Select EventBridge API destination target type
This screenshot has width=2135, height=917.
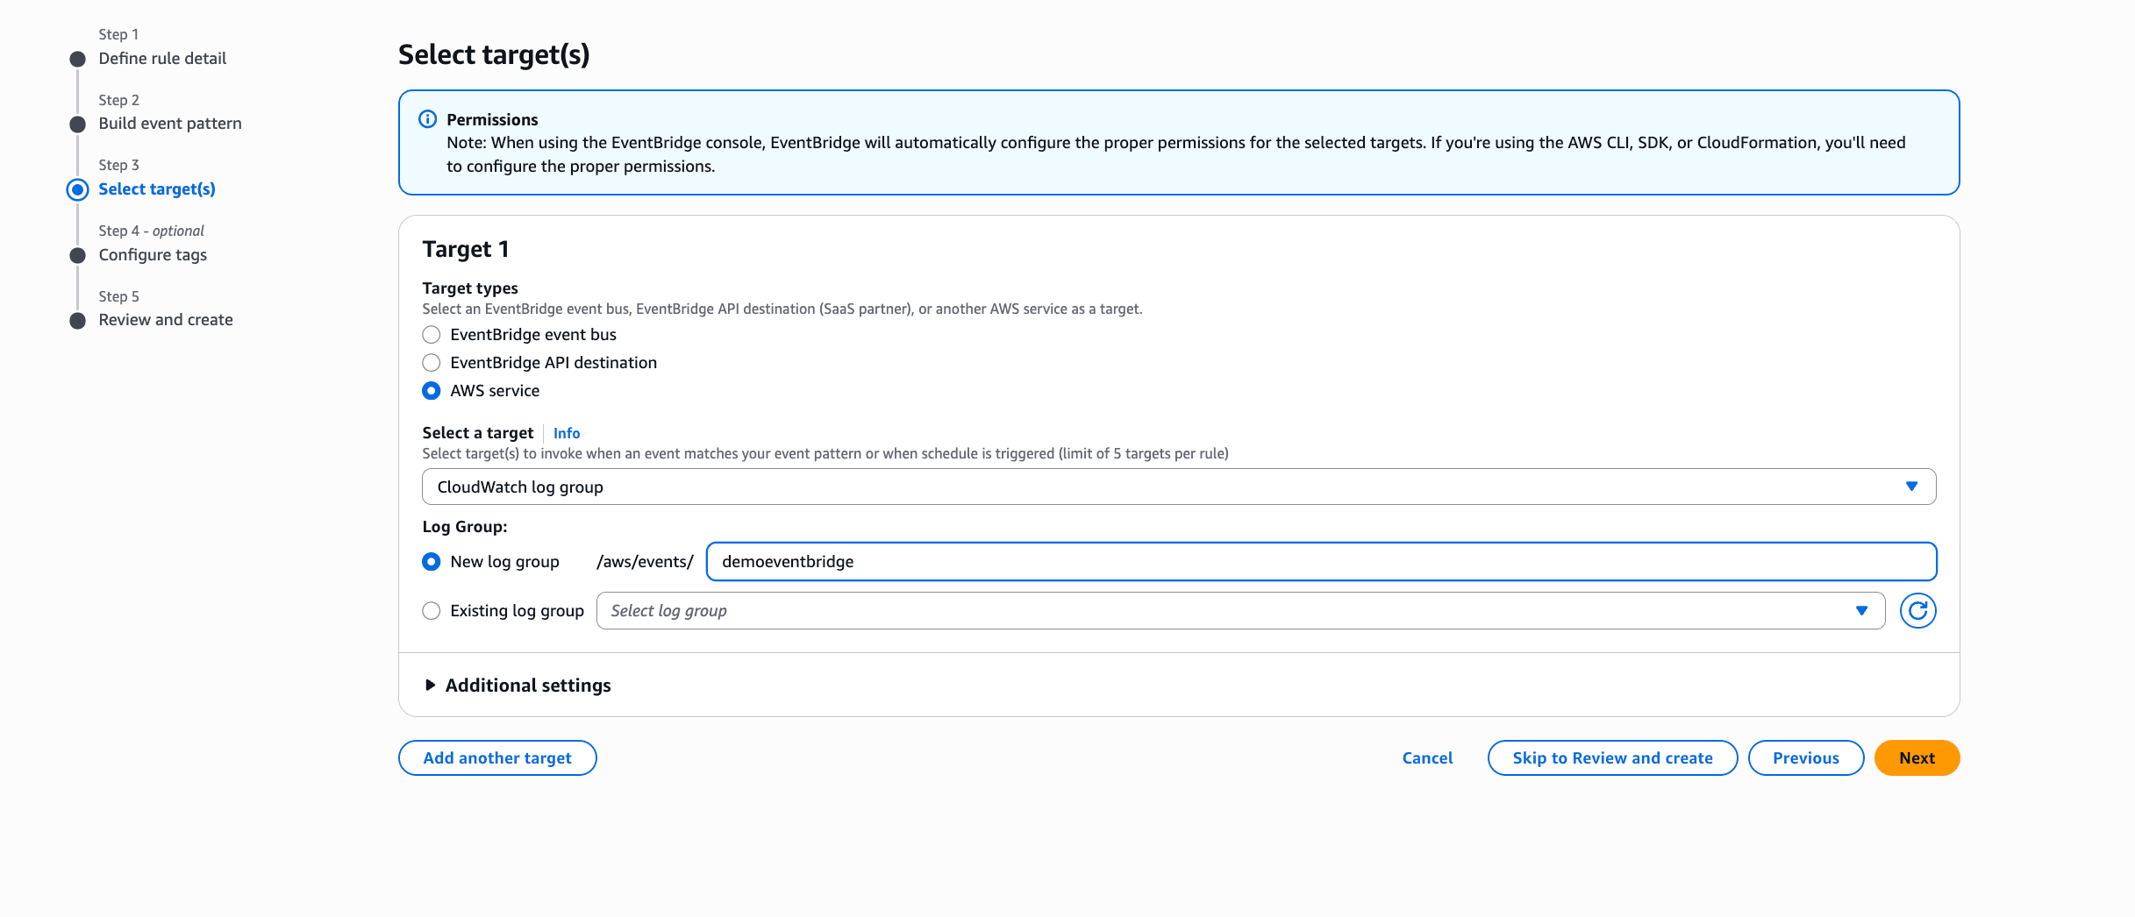pyautogui.click(x=431, y=362)
